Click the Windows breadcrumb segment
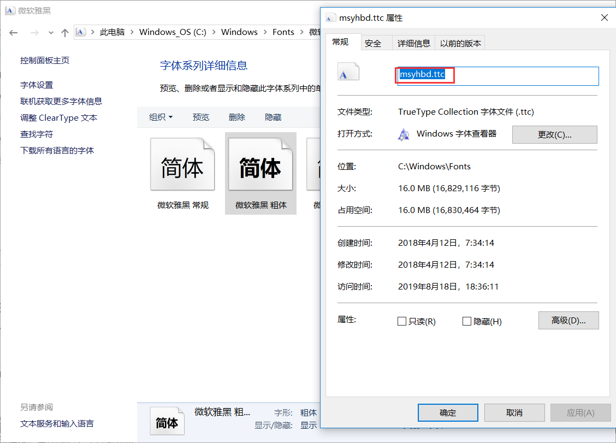The width and height of the screenshot is (616, 443). pos(239,32)
